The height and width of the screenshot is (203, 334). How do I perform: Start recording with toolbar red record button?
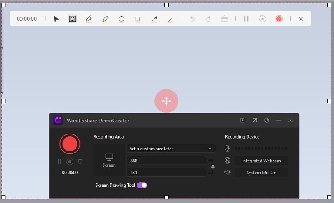click(279, 19)
